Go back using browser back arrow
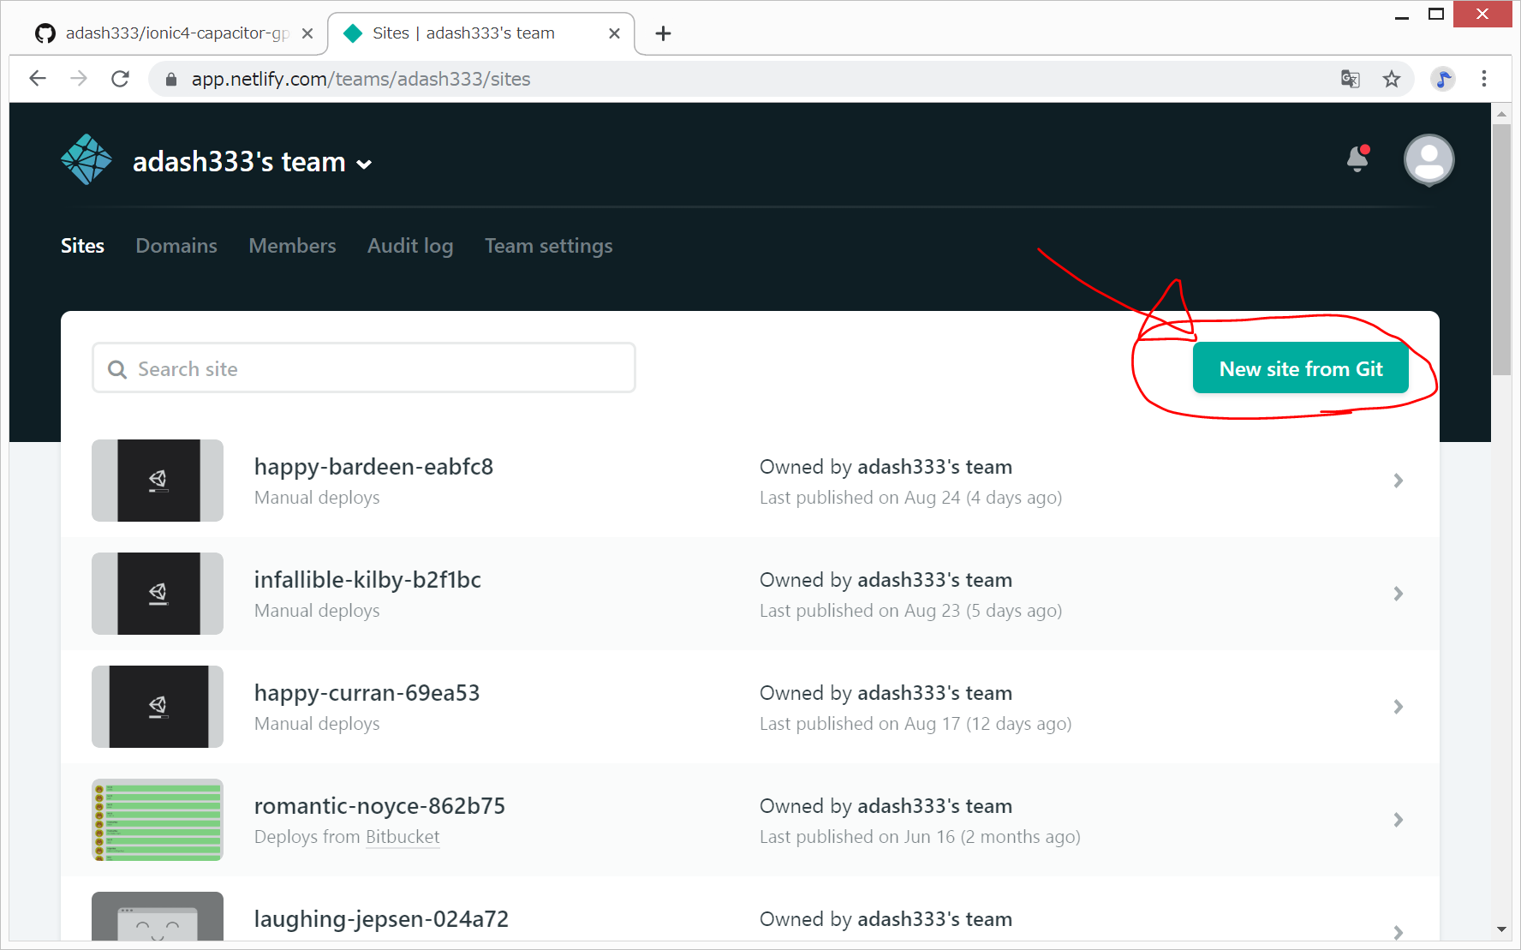This screenshot has height=950, width=1521. [38, 79]
